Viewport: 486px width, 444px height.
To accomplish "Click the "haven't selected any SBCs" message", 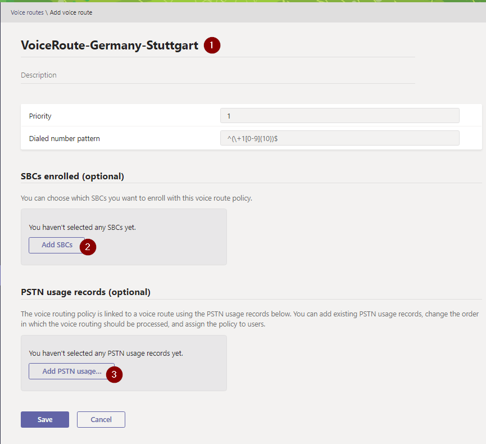I will point(83,228).
